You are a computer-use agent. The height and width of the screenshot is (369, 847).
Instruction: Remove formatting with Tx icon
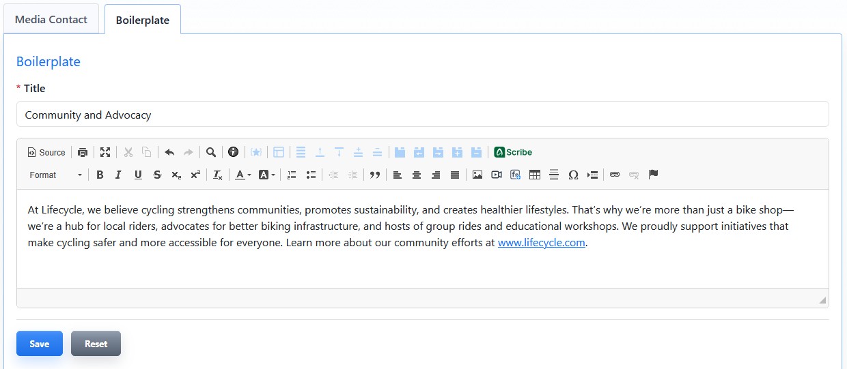(218, 175)
